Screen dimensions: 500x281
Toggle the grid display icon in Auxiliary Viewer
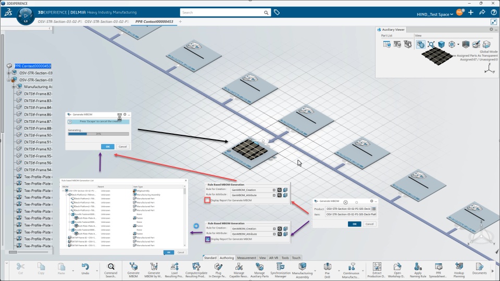click(x=466, y=44)
